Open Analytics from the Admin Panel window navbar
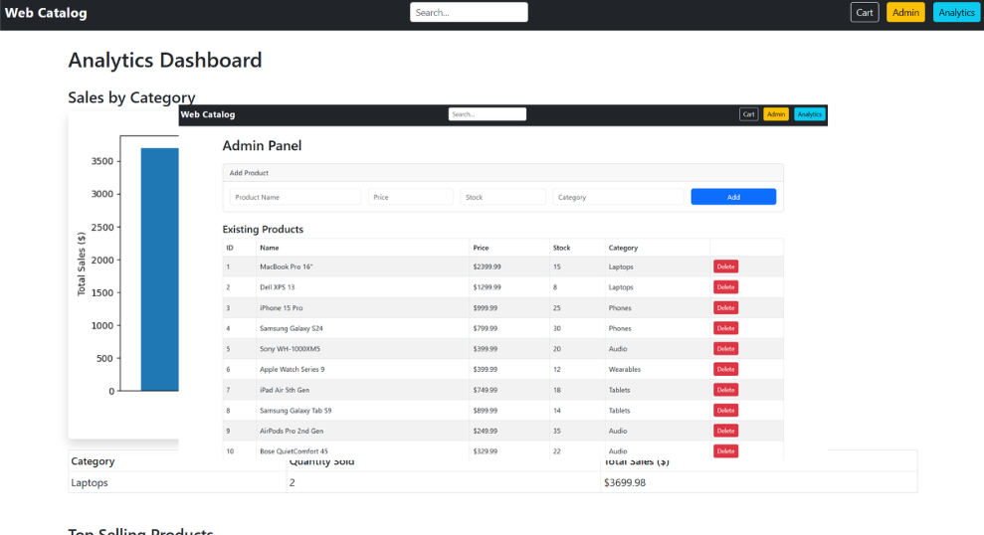 [x=809, y=114]
